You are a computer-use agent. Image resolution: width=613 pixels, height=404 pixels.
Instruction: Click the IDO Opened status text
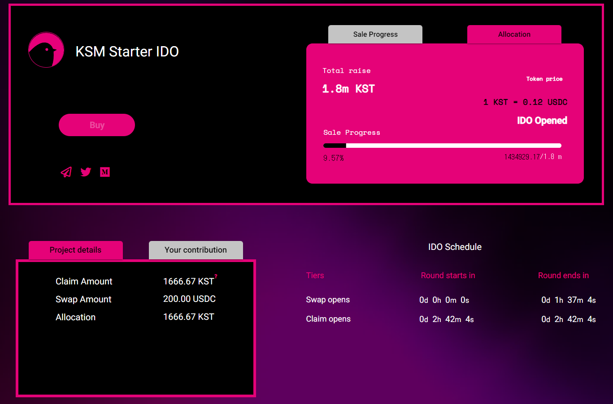tap(542, 120)
